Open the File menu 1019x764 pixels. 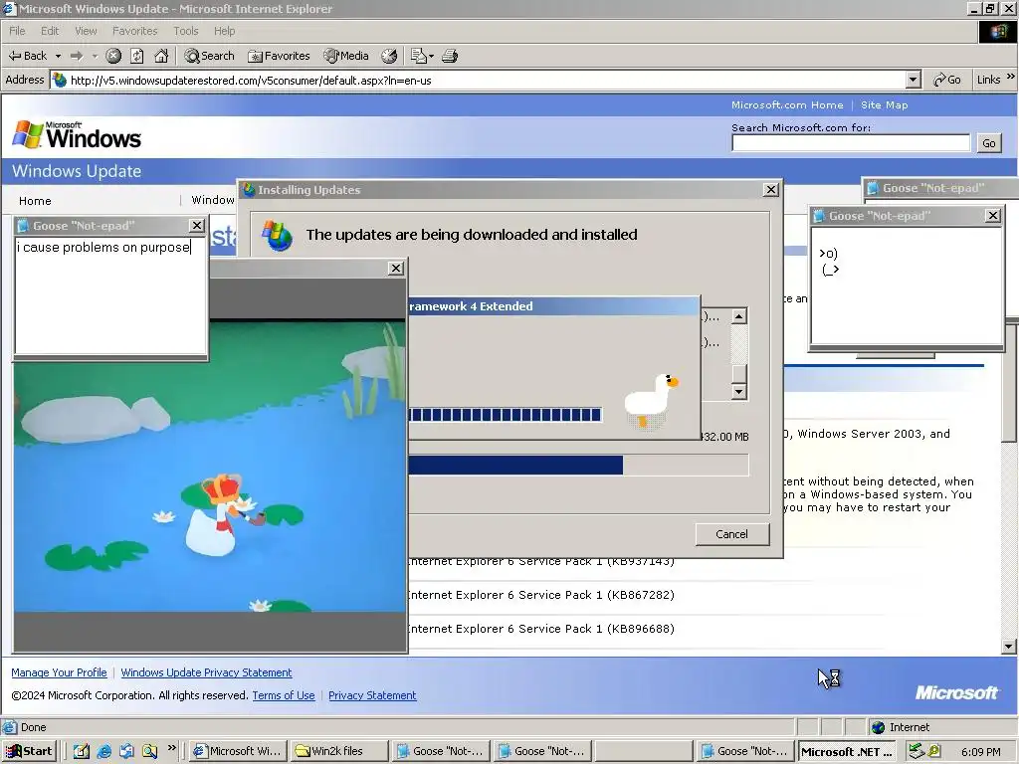click(x=18, y=31)
